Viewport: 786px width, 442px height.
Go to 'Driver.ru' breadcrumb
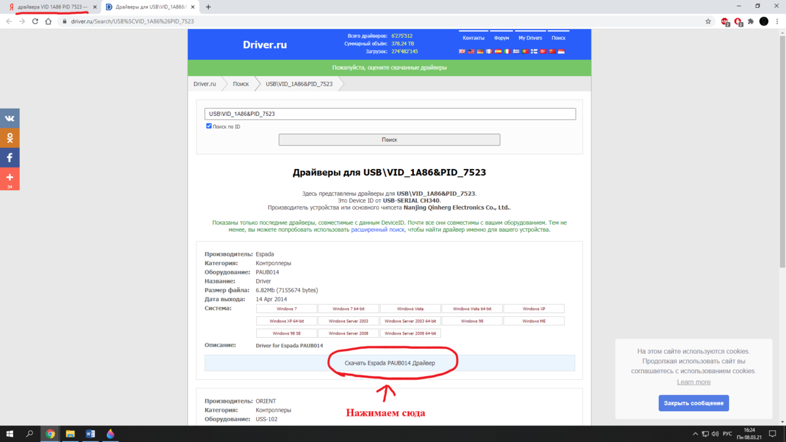pos(204,84)
